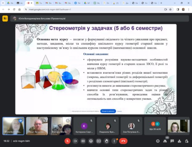This screenshot has width=192, height=147.
Task: Select Катерина Серг... participant tile
Action: [x=84, y=126]
